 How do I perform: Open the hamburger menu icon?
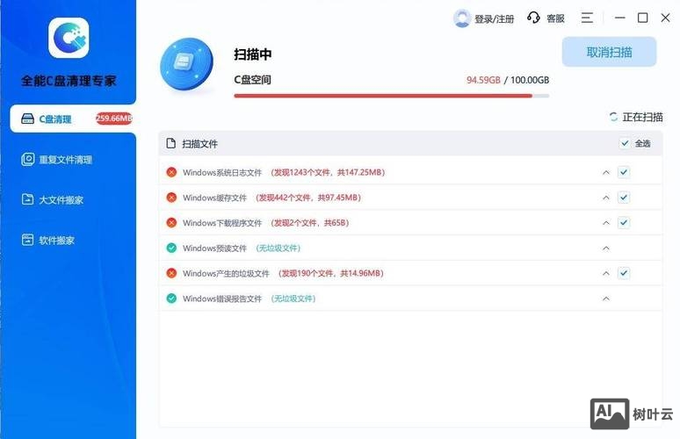[587, 18]
